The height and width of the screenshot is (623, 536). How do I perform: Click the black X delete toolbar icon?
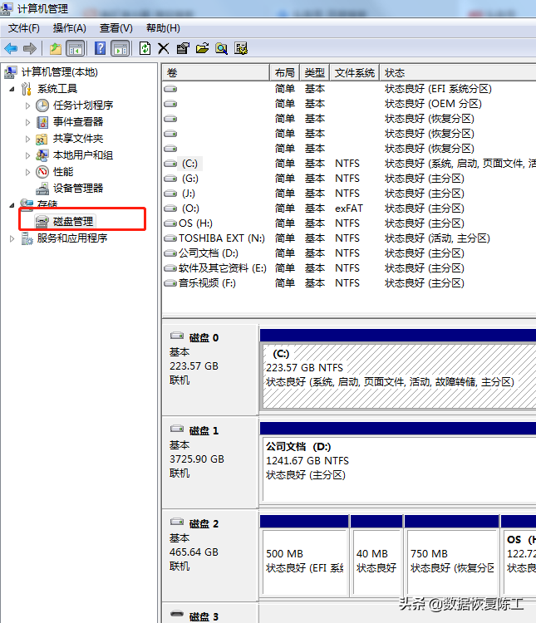164,48
